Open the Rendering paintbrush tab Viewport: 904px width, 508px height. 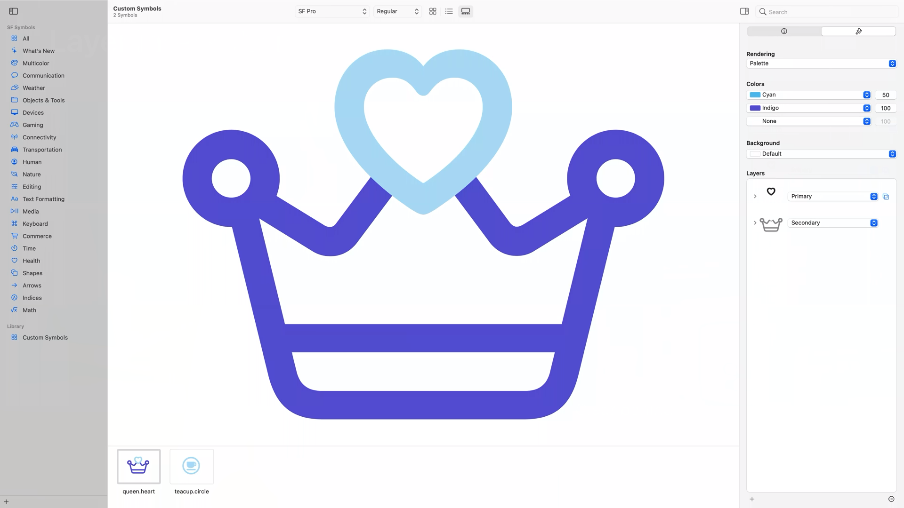point(858,31)
